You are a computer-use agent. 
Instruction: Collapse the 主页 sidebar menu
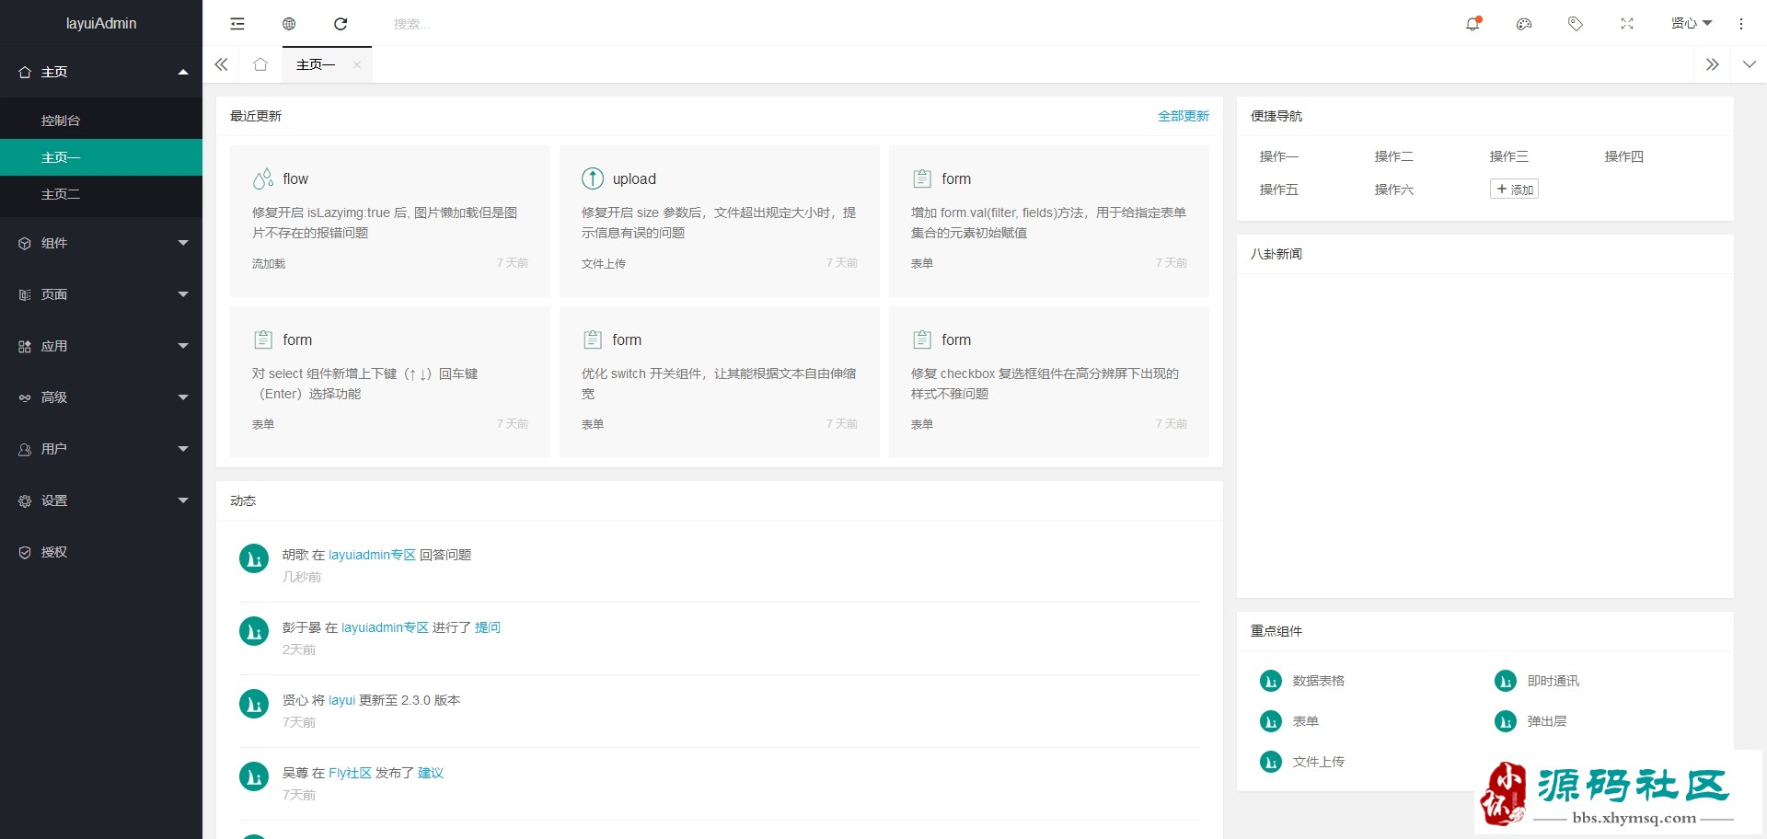click(101, 72)
